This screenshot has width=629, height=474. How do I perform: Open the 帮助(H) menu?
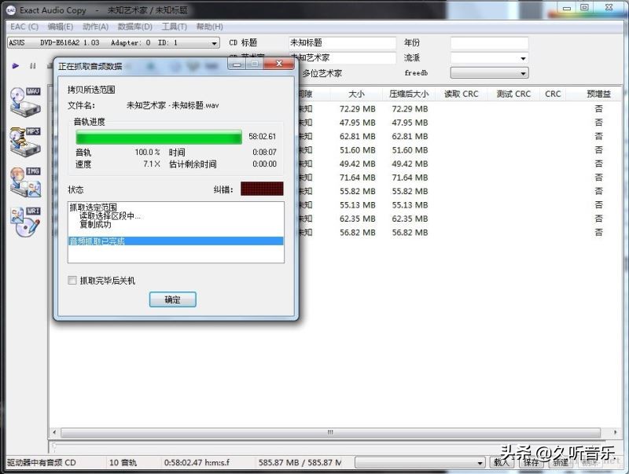point(209,27)
